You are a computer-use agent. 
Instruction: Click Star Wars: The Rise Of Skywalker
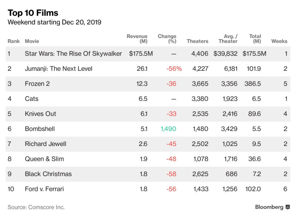73,54
